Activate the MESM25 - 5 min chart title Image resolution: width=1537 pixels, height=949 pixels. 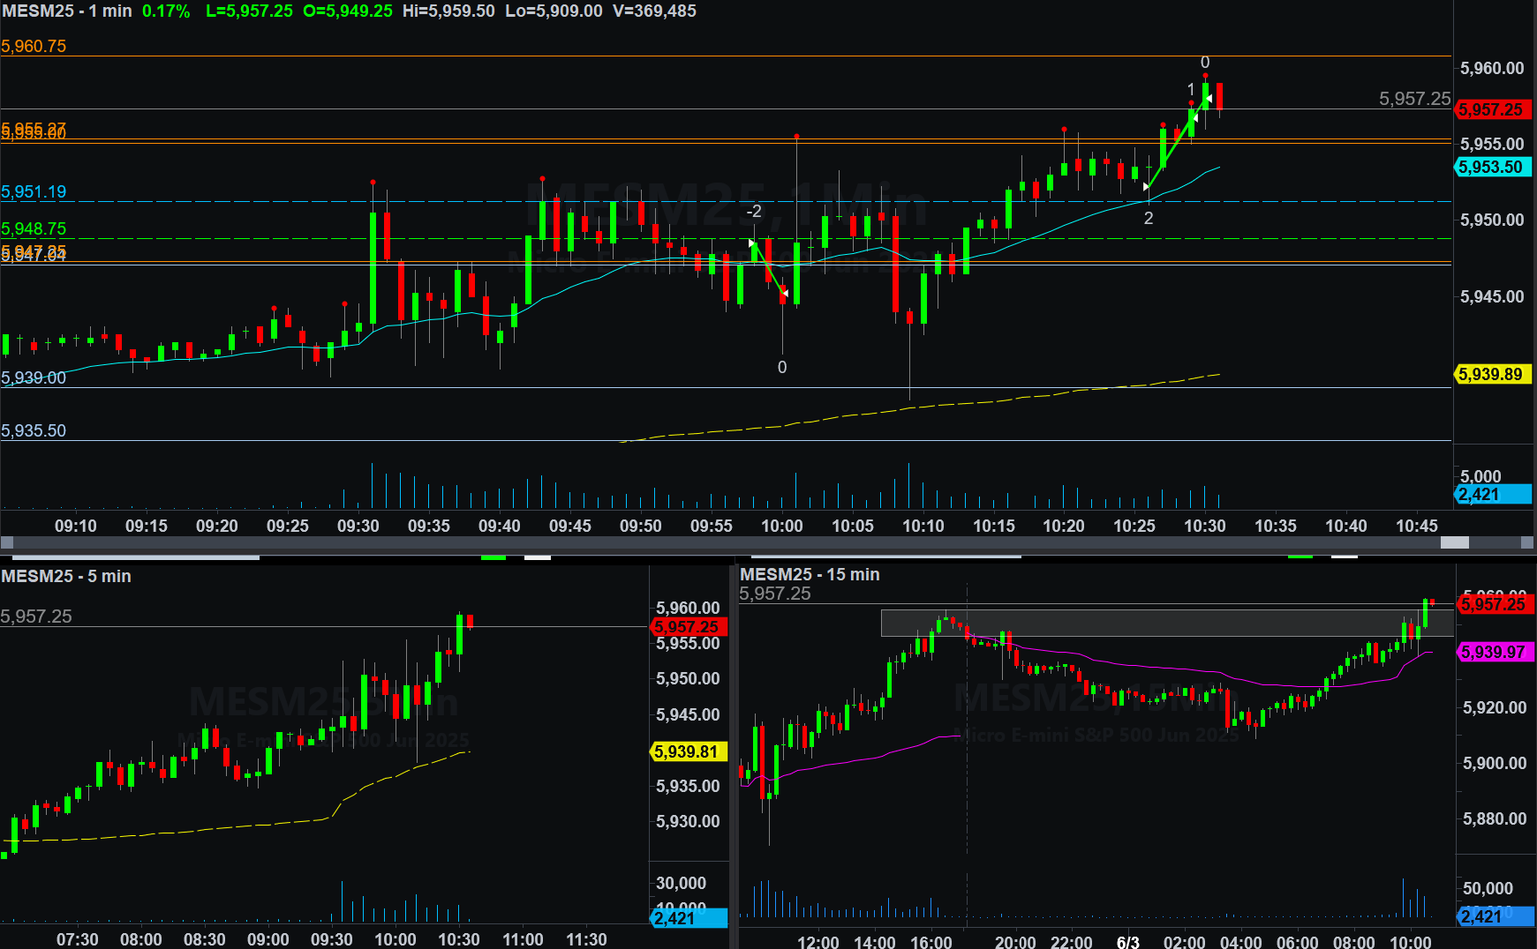[66, 576]
